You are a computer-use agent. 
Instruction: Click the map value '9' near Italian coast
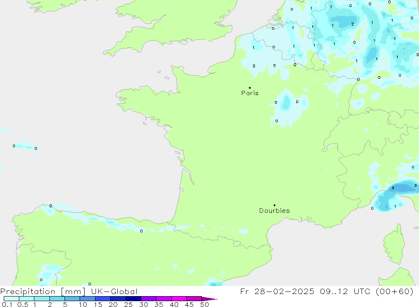pyautogui.click(x=393, y=188)
